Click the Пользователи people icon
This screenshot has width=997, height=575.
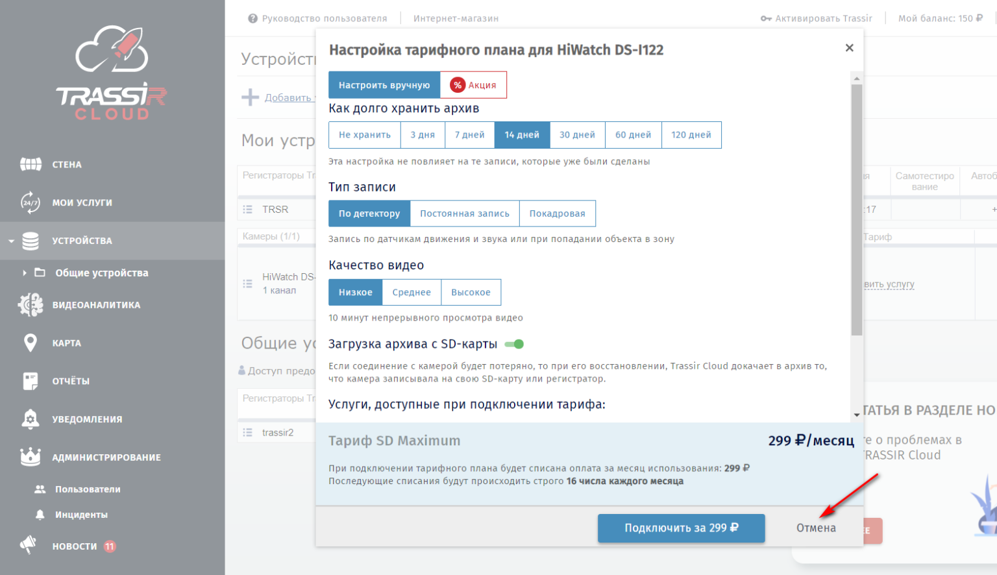(40, 489)
